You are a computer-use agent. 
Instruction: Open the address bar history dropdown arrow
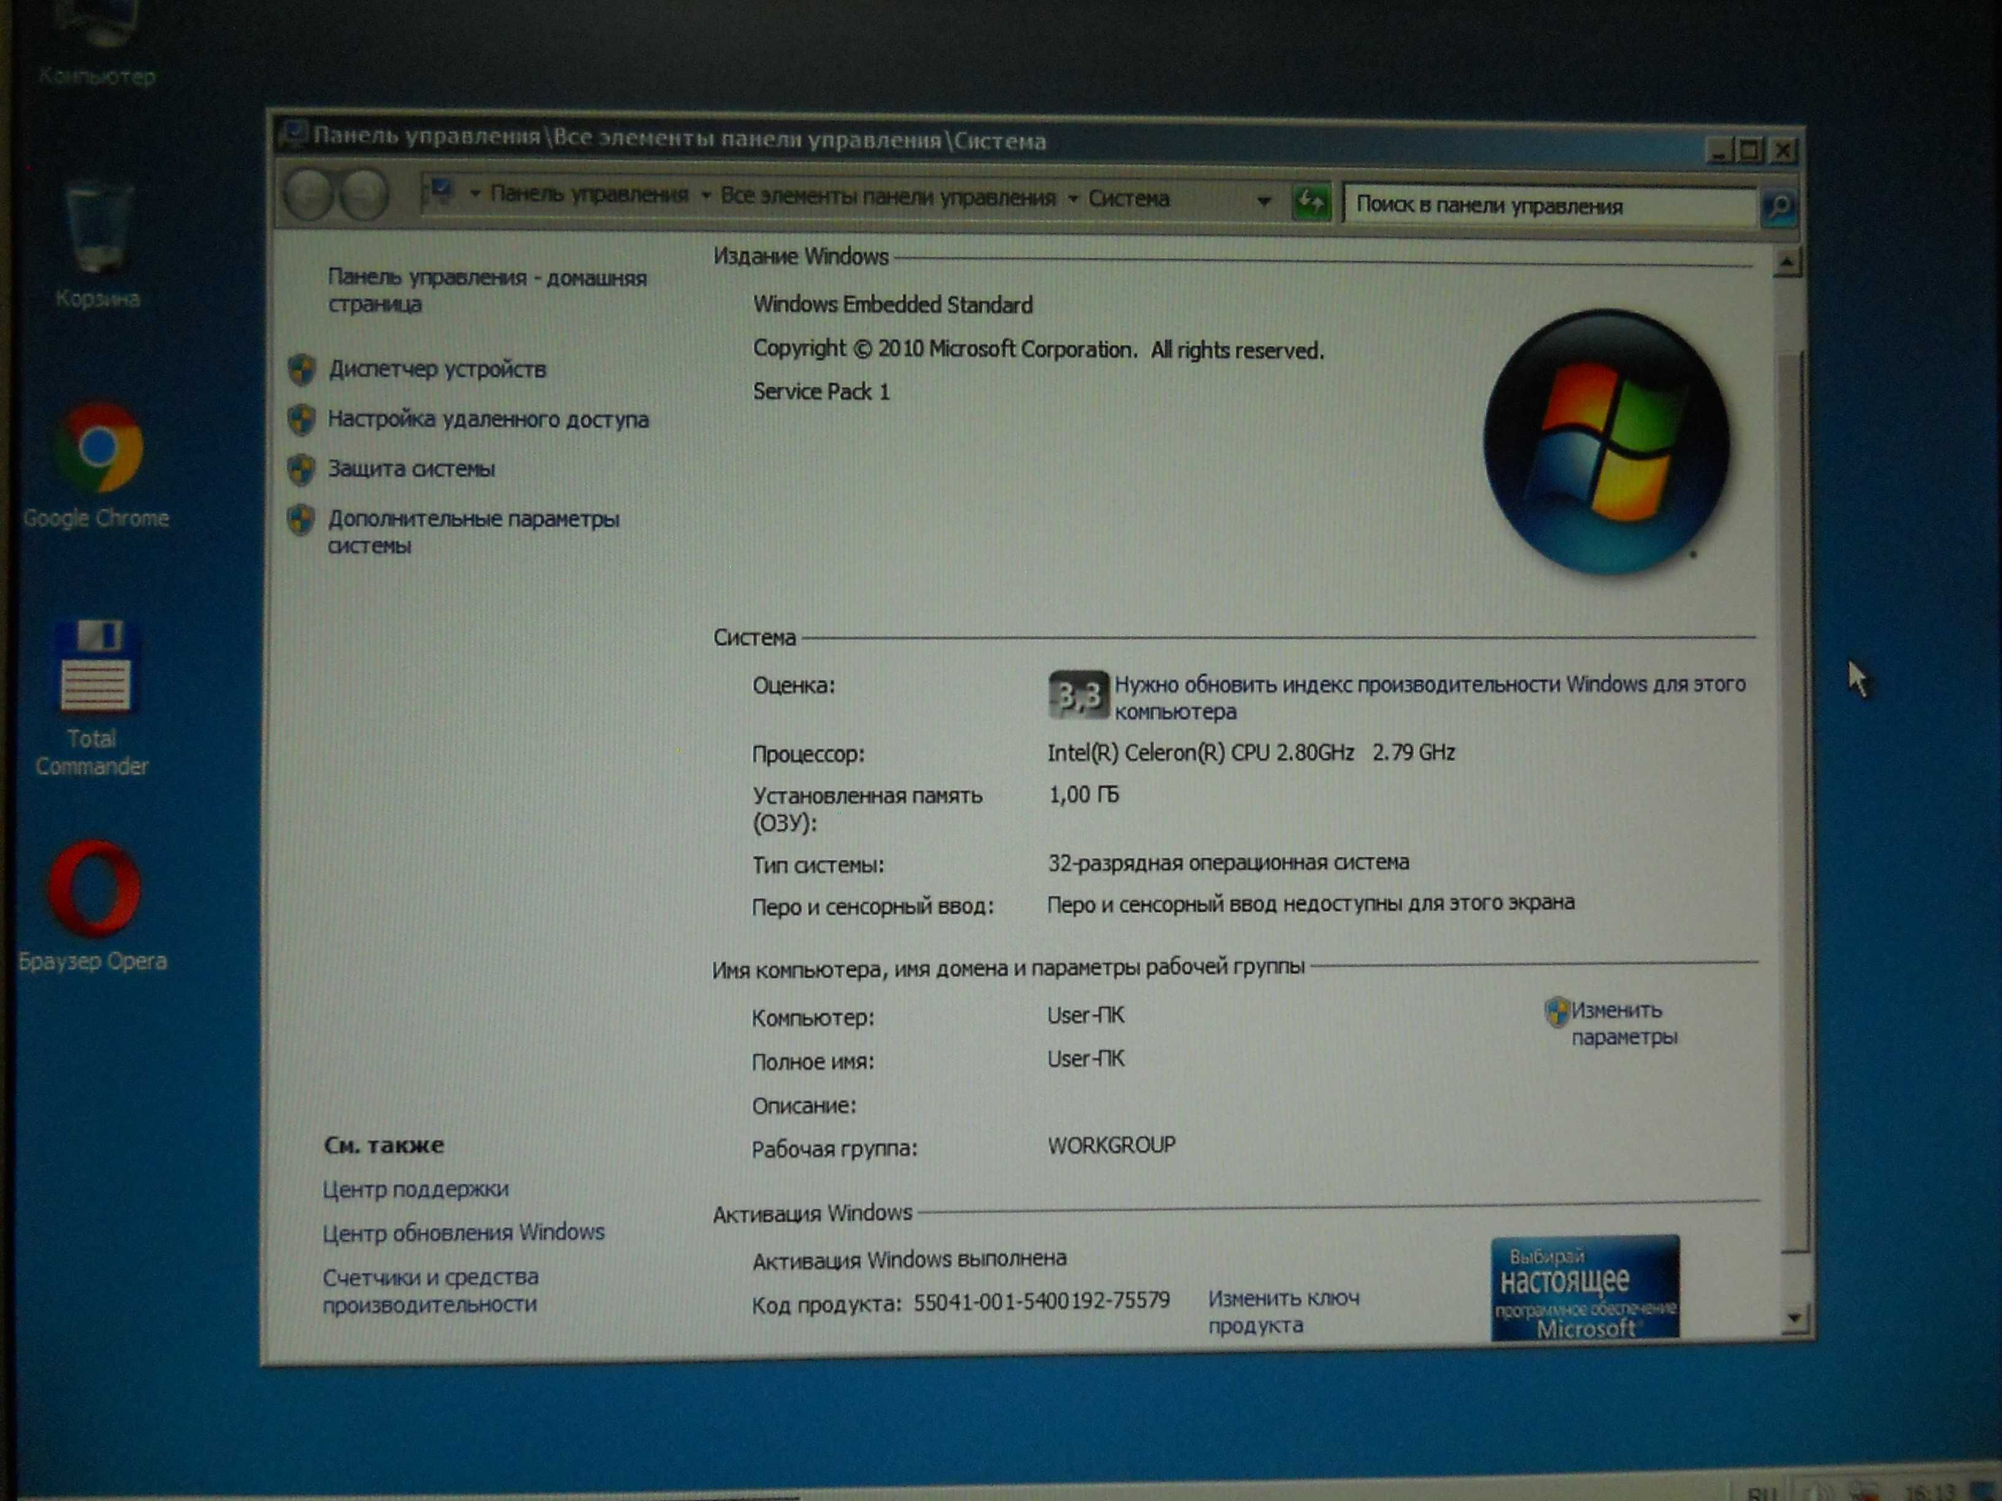pyautogui.click(x=1264, y=201)
